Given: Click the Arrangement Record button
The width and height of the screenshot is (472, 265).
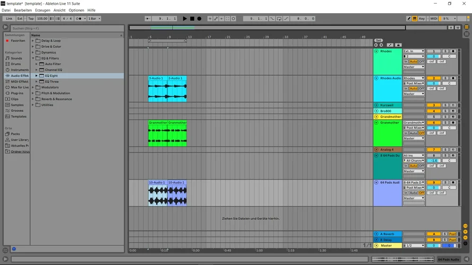Looking at the screenshot, I should 199,19.
